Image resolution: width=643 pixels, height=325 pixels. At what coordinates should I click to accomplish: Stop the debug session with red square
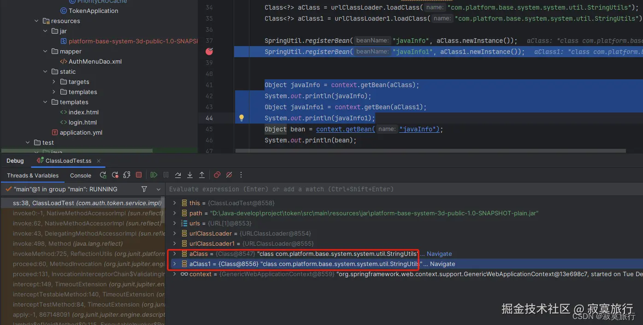tap(139, 175)
